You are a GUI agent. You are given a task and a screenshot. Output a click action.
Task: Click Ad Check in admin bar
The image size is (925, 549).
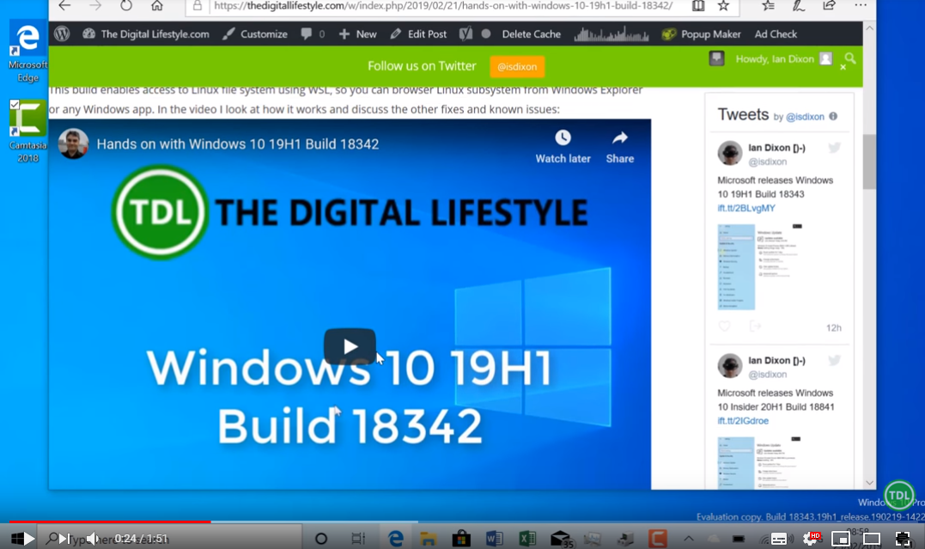coord(776,34)
